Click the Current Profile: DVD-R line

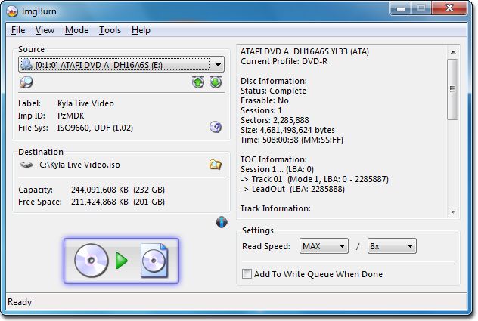point(284,61)
